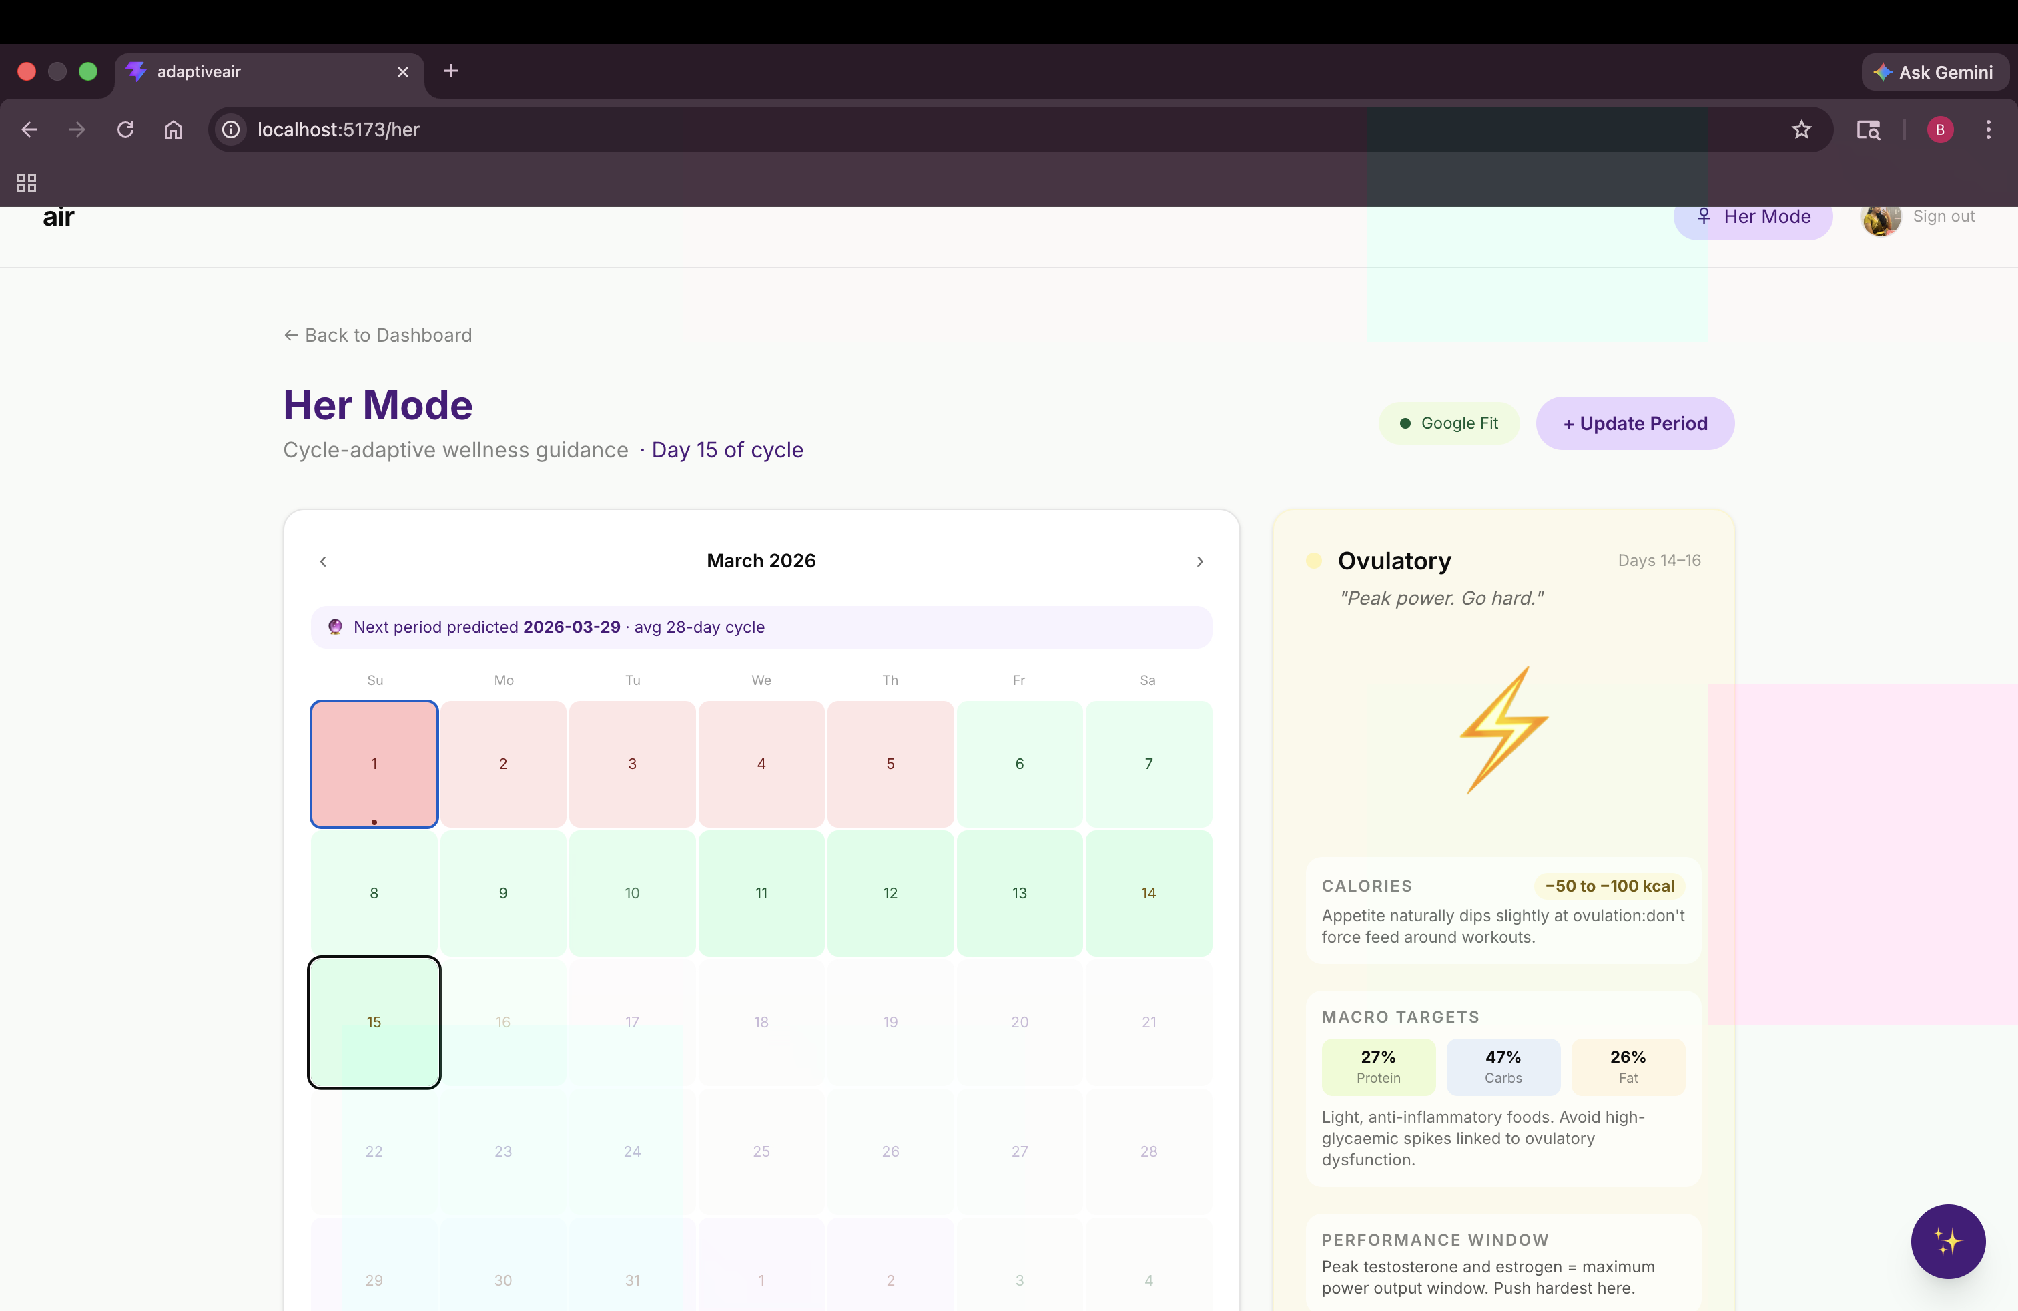Image resolution: width=2018 pixels, height=1311 pixels.
Task: Open the new tab plus button
Action: [451, 71]
